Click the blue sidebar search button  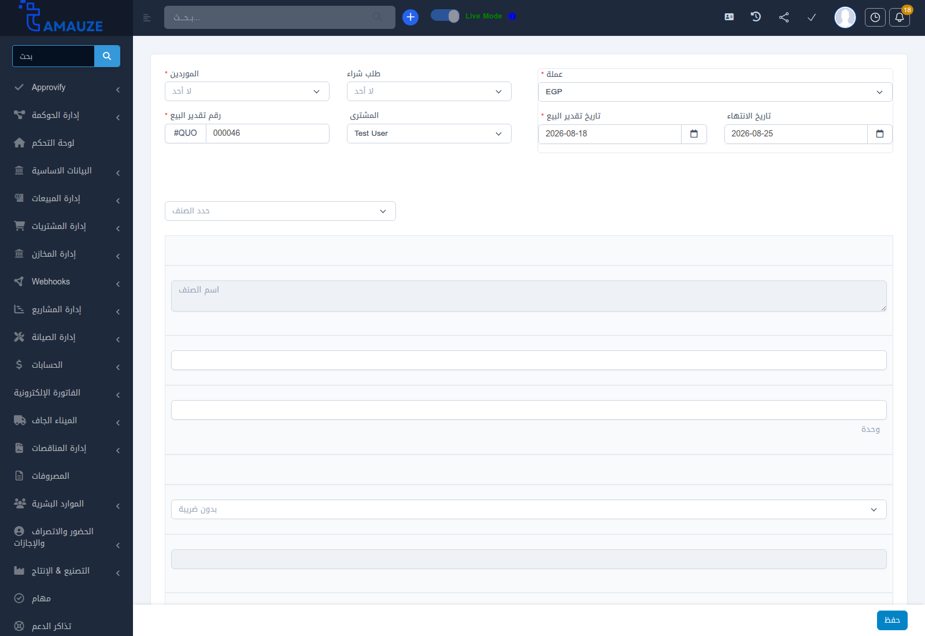coord(107,56)
